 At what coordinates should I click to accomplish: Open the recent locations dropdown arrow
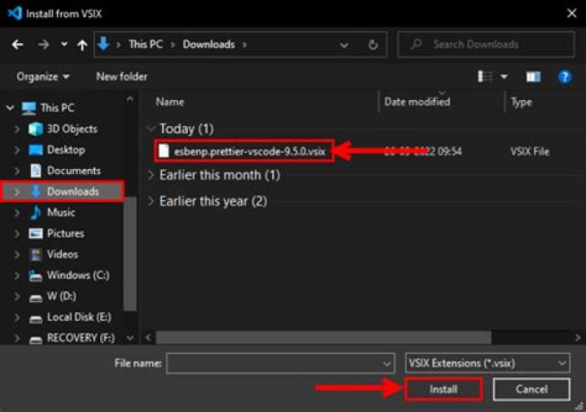64,45
